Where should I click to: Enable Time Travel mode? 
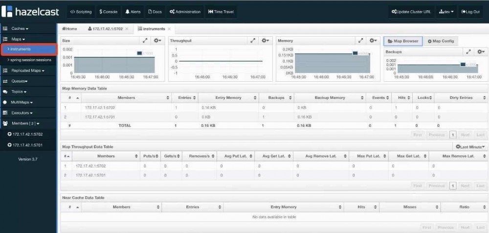(221, 12)
